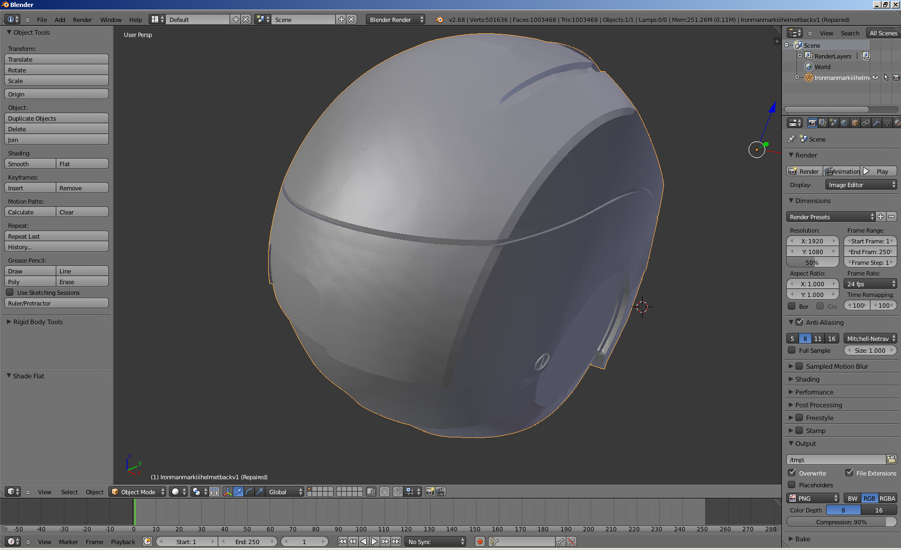Open the Object Mode dropdown
Image resolution: width=901 pixels, height=550 pixels.
tap(137, 492)
